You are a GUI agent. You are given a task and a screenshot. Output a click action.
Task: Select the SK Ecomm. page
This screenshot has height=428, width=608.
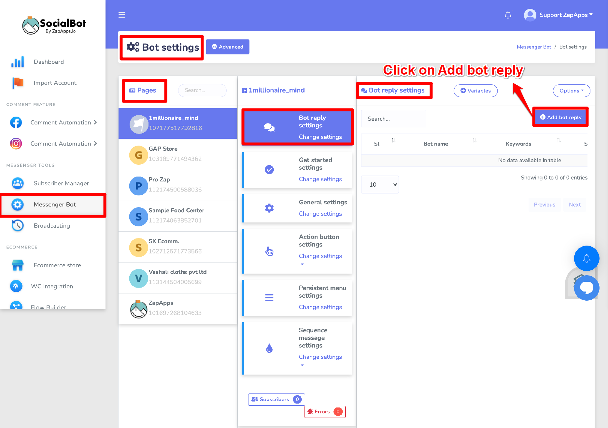[x=178, y=247]
